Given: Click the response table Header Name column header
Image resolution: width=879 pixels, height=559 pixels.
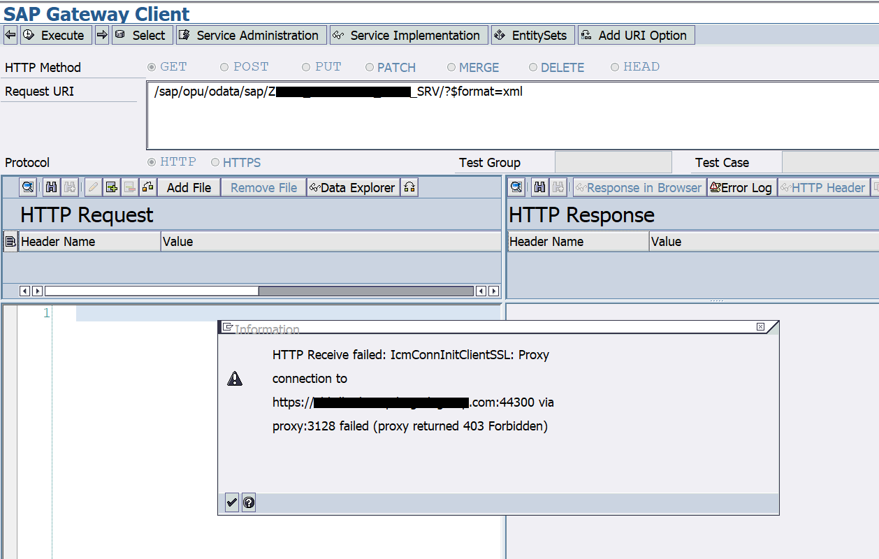Looking at the screenshot, I should [578, 242].
